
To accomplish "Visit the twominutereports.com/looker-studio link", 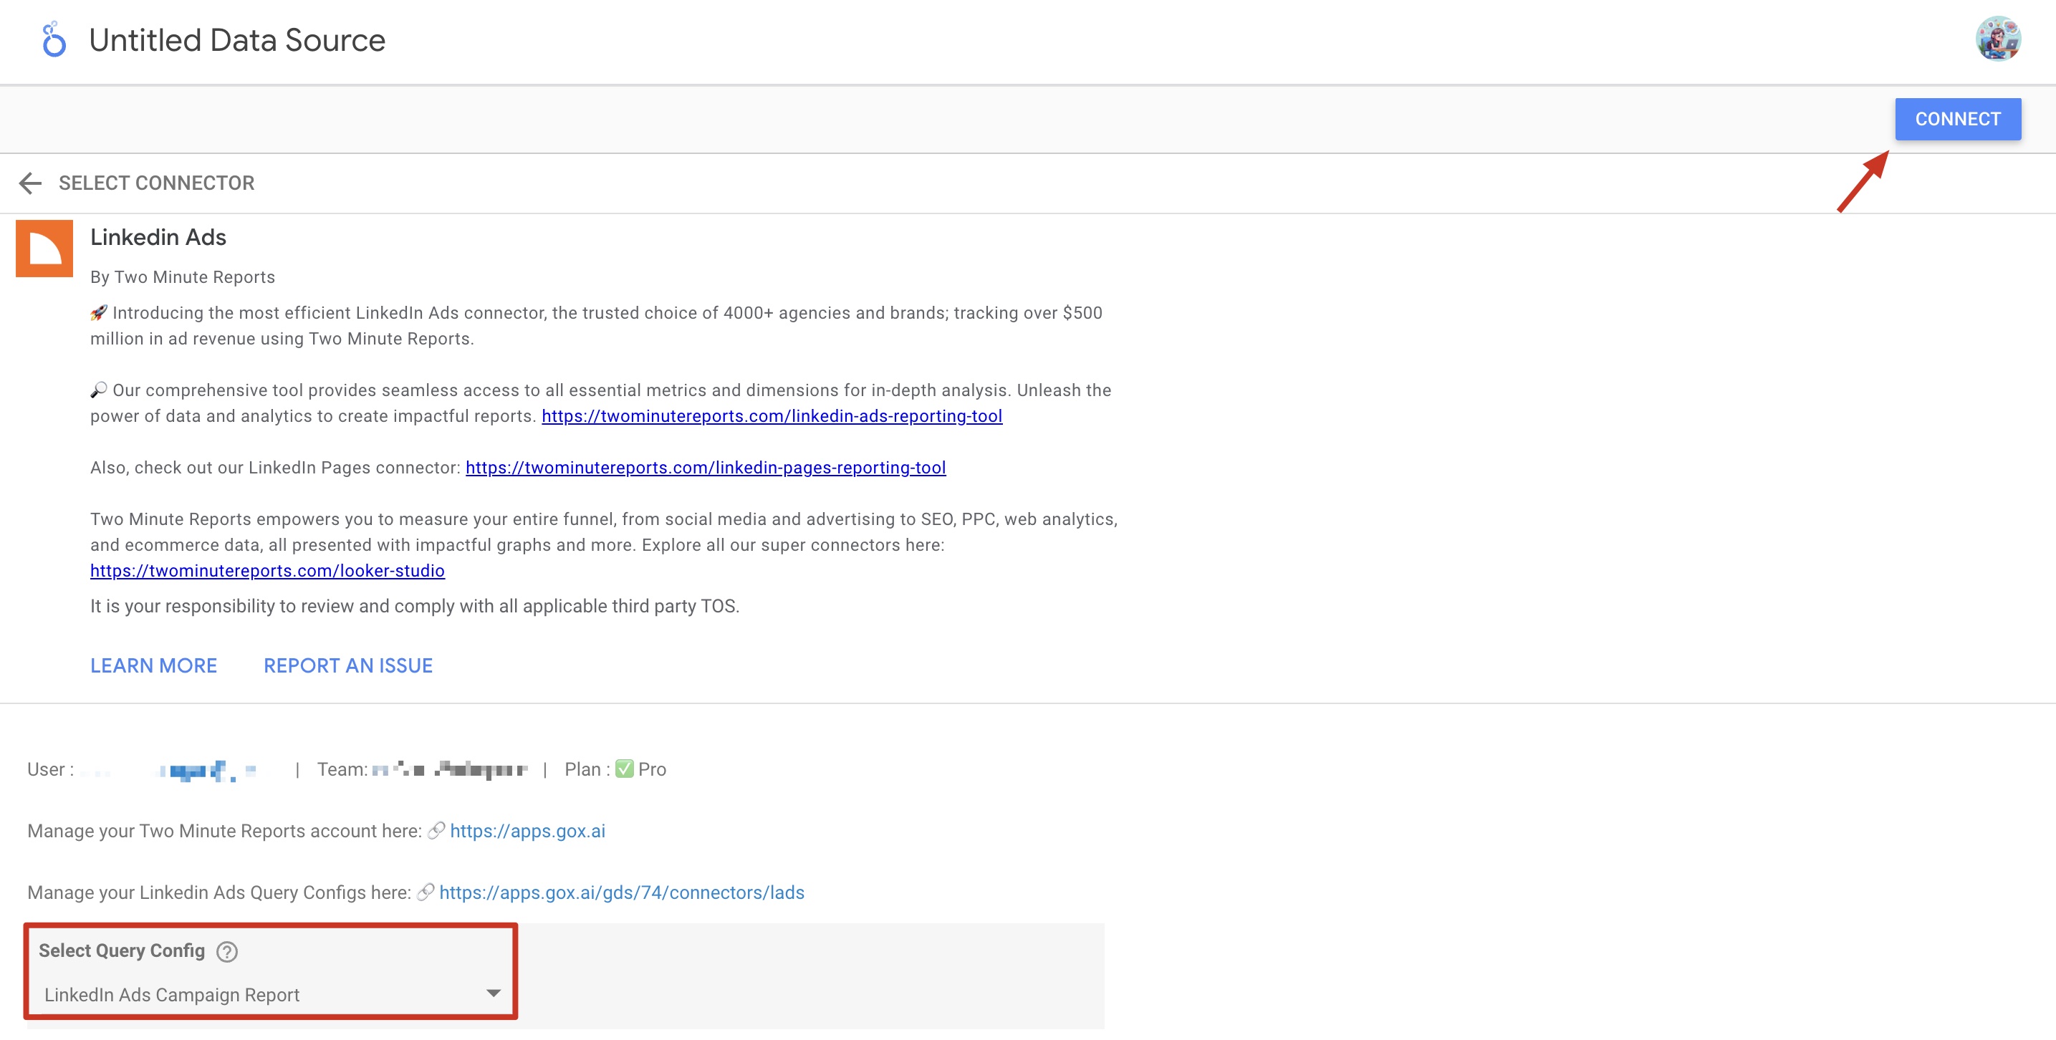I will (267, 571).
